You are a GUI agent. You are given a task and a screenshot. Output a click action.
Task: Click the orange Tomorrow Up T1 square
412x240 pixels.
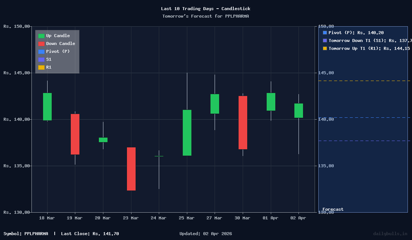click(324, 48)
